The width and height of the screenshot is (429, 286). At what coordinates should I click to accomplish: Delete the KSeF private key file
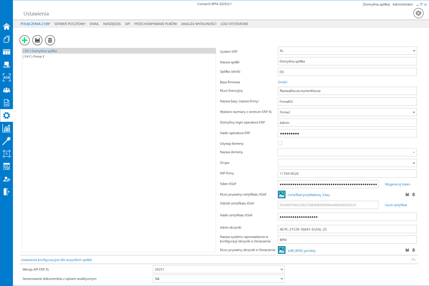click(414, 195)
